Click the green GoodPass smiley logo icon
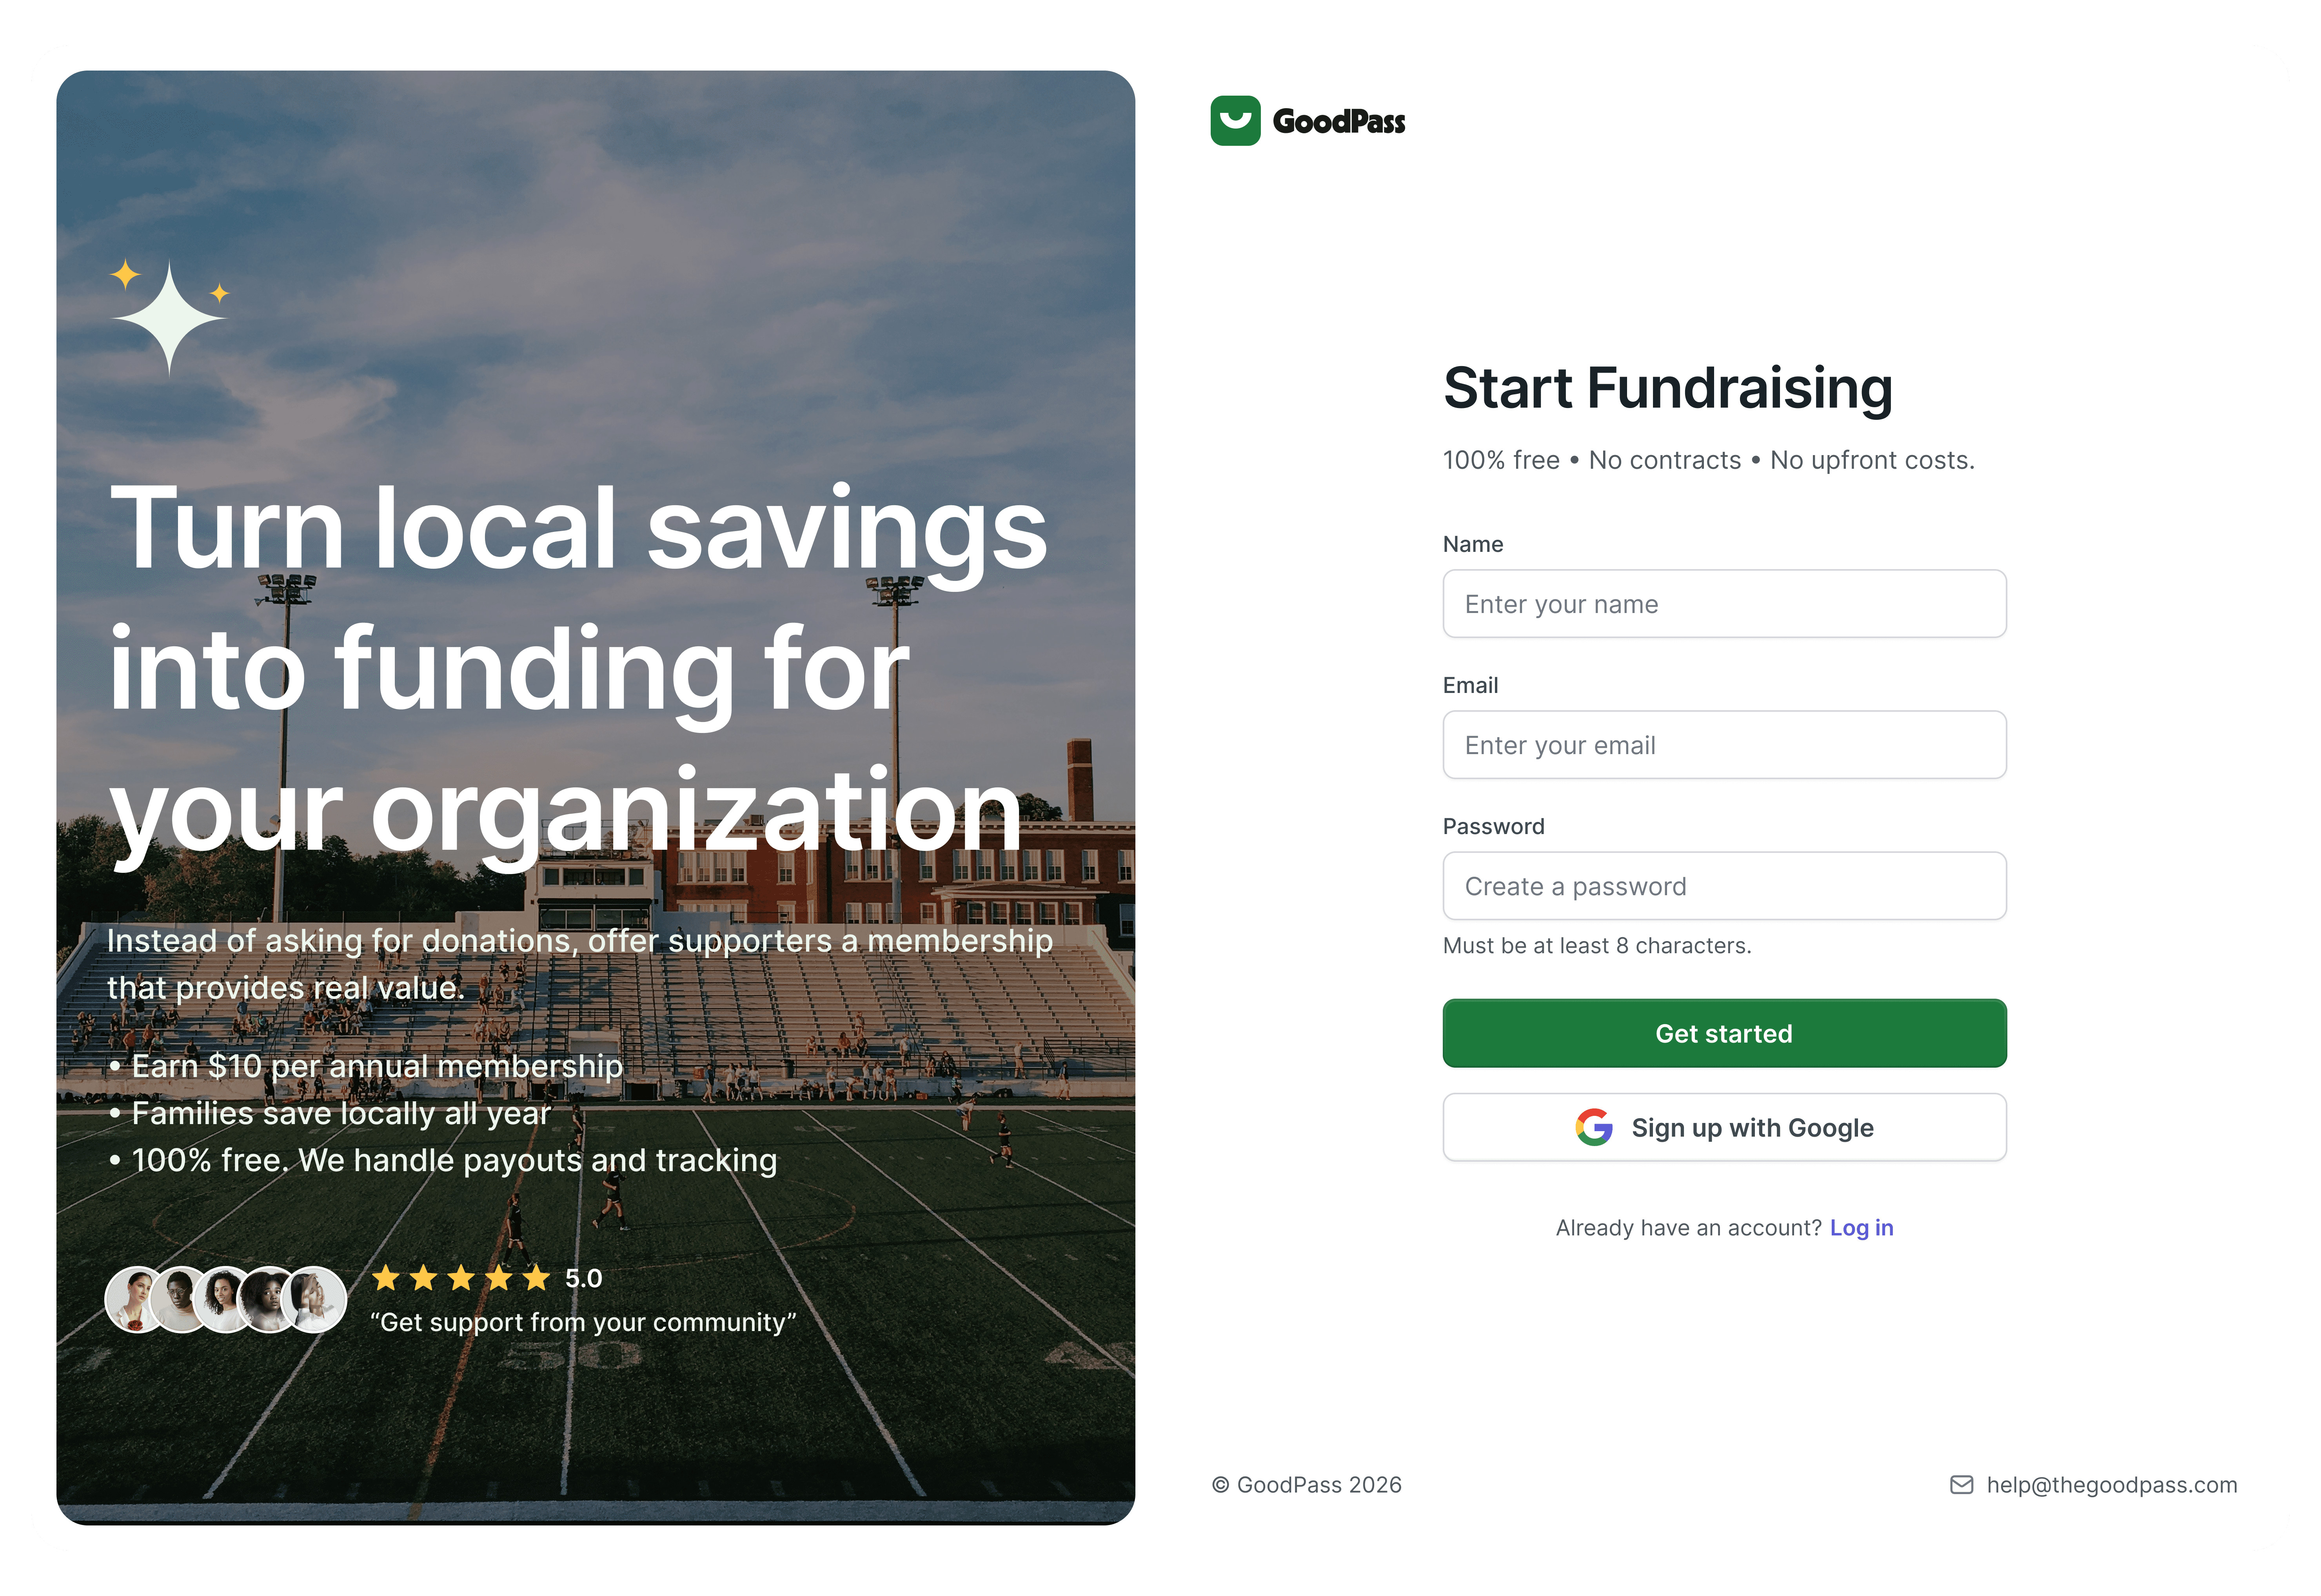This screenshot has width=2321, height=1596. (x=1235, y=121)
